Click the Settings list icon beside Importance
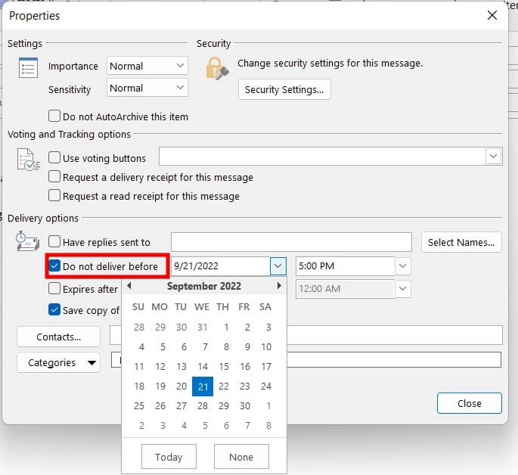 click(x=28, y=68)
